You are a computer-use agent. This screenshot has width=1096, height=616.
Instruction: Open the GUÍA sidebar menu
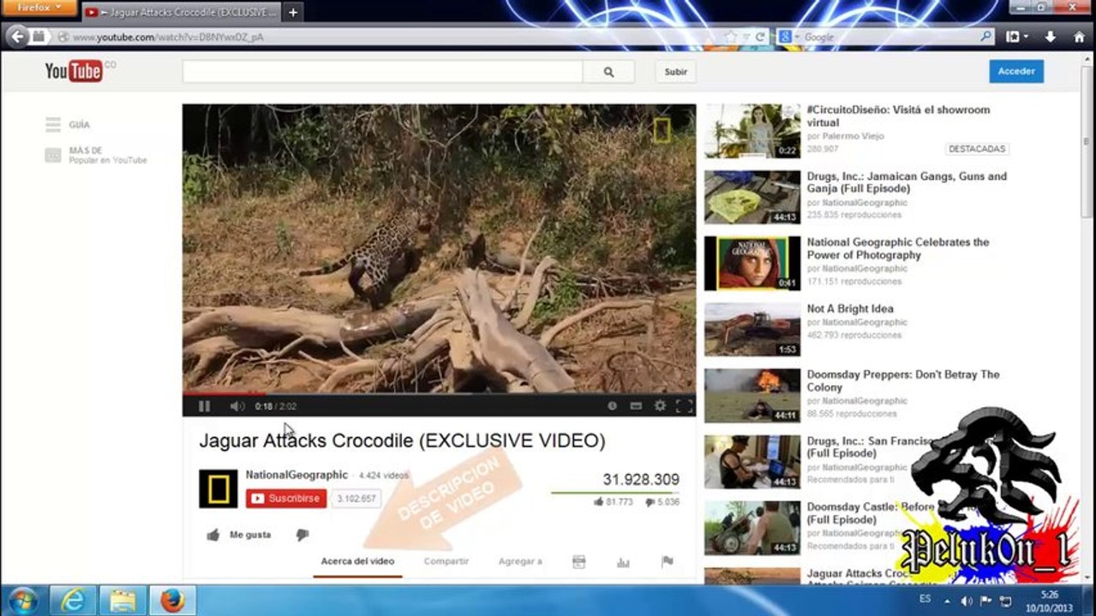point(68,125)
